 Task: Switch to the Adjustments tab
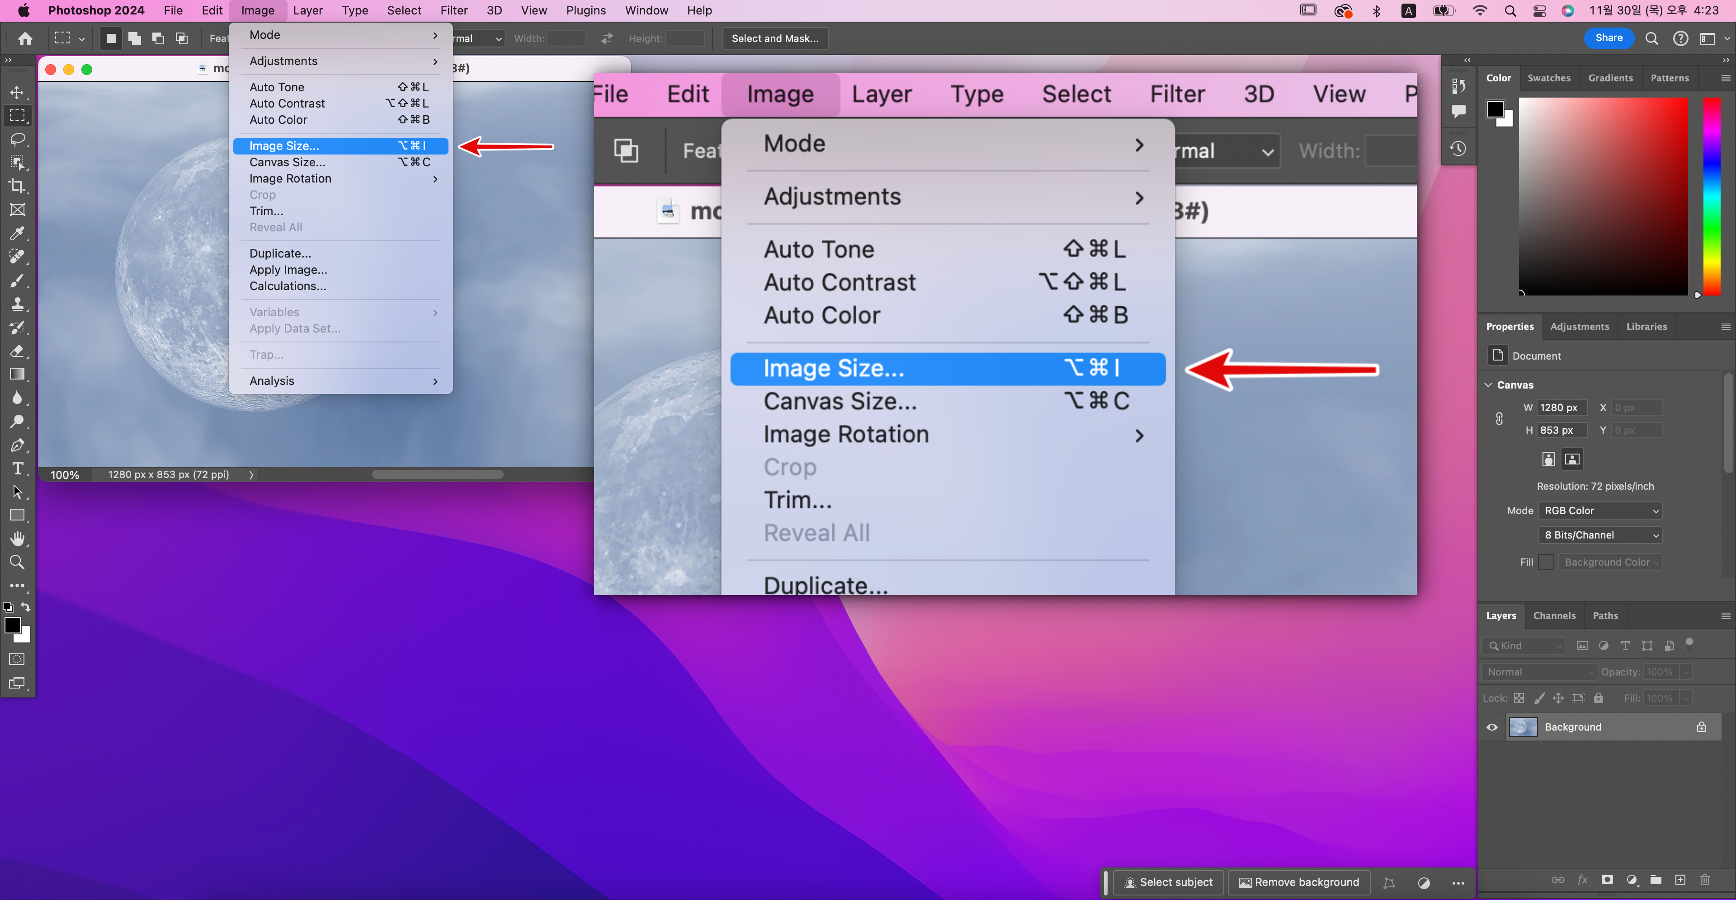tap(1579, 327)
